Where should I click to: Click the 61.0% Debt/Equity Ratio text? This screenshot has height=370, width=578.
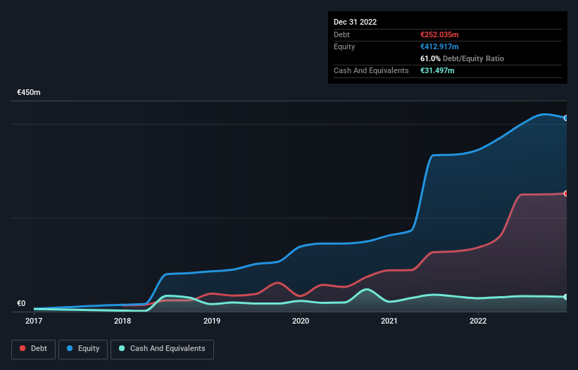click(462, 58)
